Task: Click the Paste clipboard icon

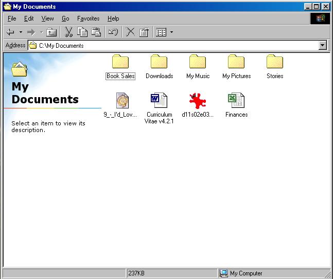Action: click(96, 32)
